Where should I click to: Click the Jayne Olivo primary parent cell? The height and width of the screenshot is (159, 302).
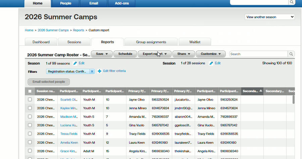[138, 100]
